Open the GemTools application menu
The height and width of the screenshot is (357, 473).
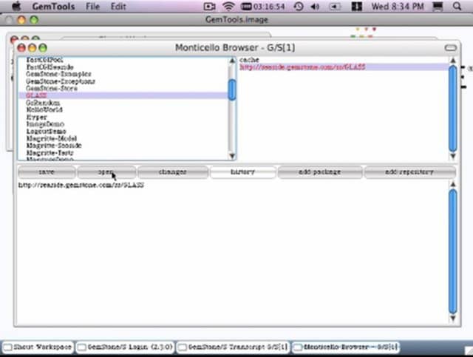(x=53, y=7)
